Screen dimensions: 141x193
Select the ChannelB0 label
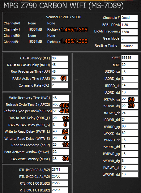point(12,36)
